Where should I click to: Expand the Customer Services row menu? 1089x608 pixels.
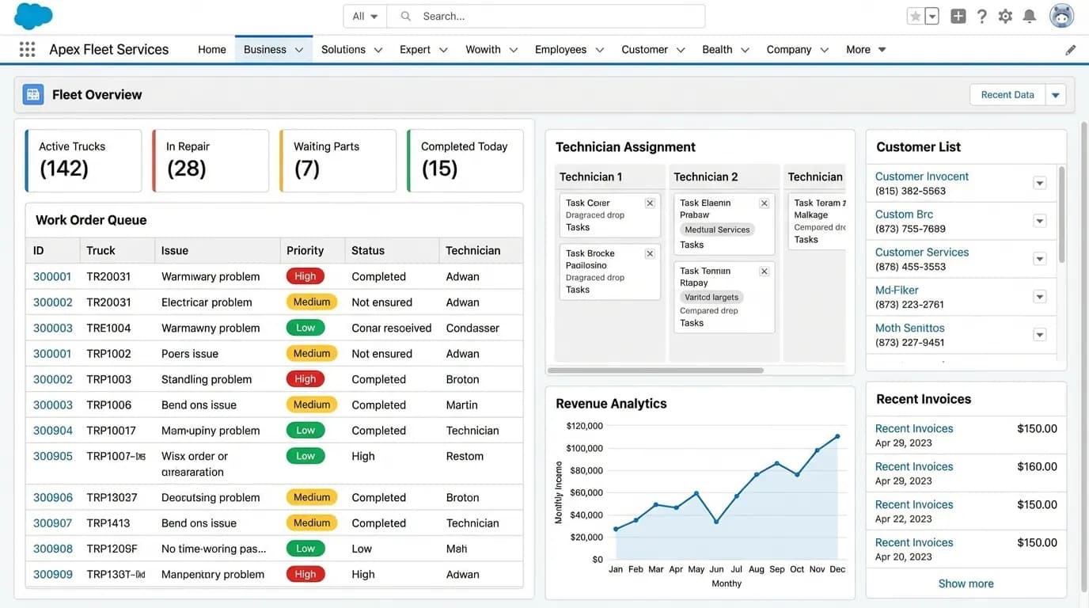coord(1040,259)
